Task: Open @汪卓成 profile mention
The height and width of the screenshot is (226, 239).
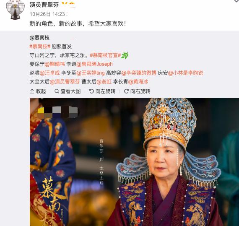Action: [x=50, y=73]
